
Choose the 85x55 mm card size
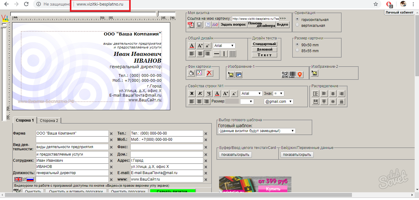pos(297,51)
